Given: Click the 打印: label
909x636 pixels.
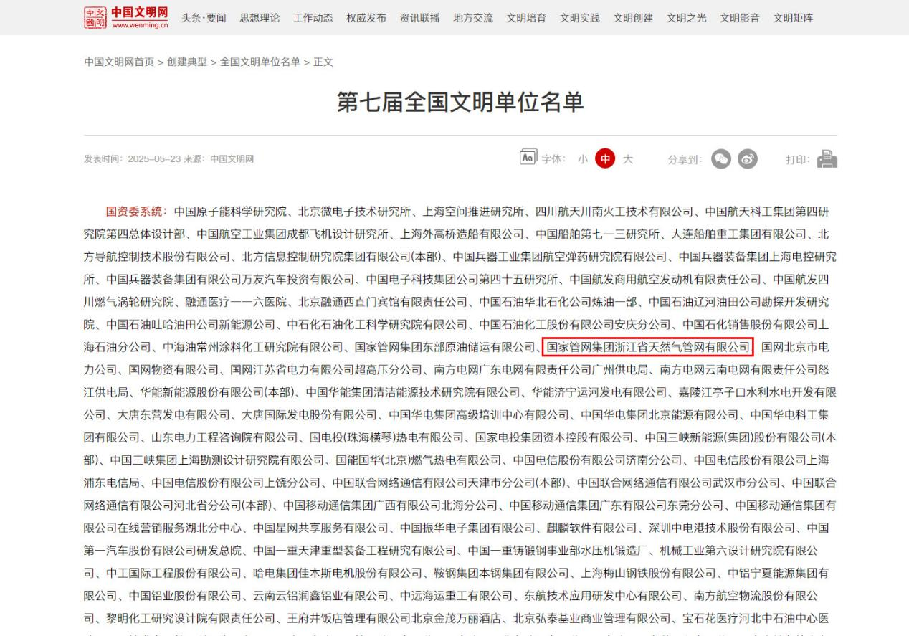Looking at the screenshot, I should pos(798,159).
